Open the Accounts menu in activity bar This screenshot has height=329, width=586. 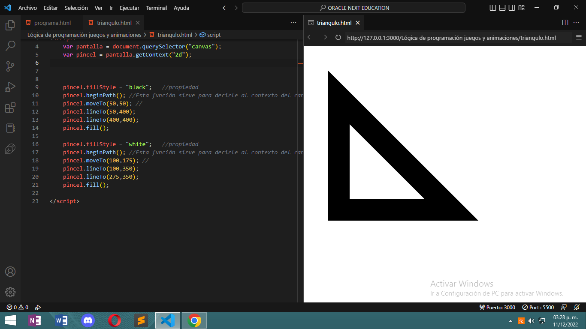click(10, 272)
